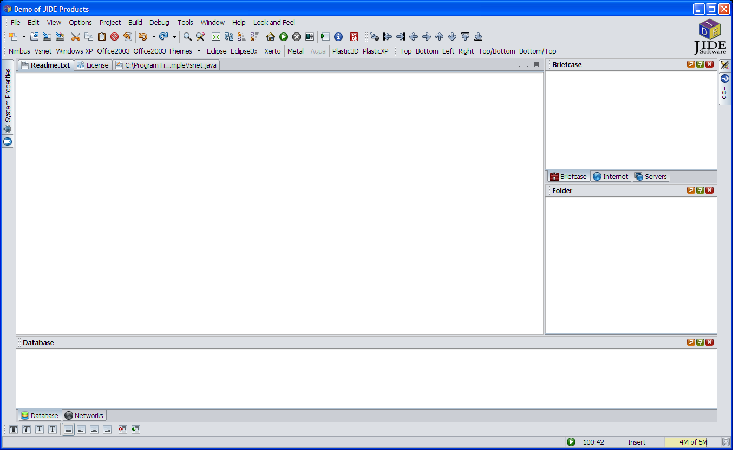Click the Insert status bar field
Image resolution: width=733 pixels, height=450 pixels.
pyautogui.click(x=637, y=442)
